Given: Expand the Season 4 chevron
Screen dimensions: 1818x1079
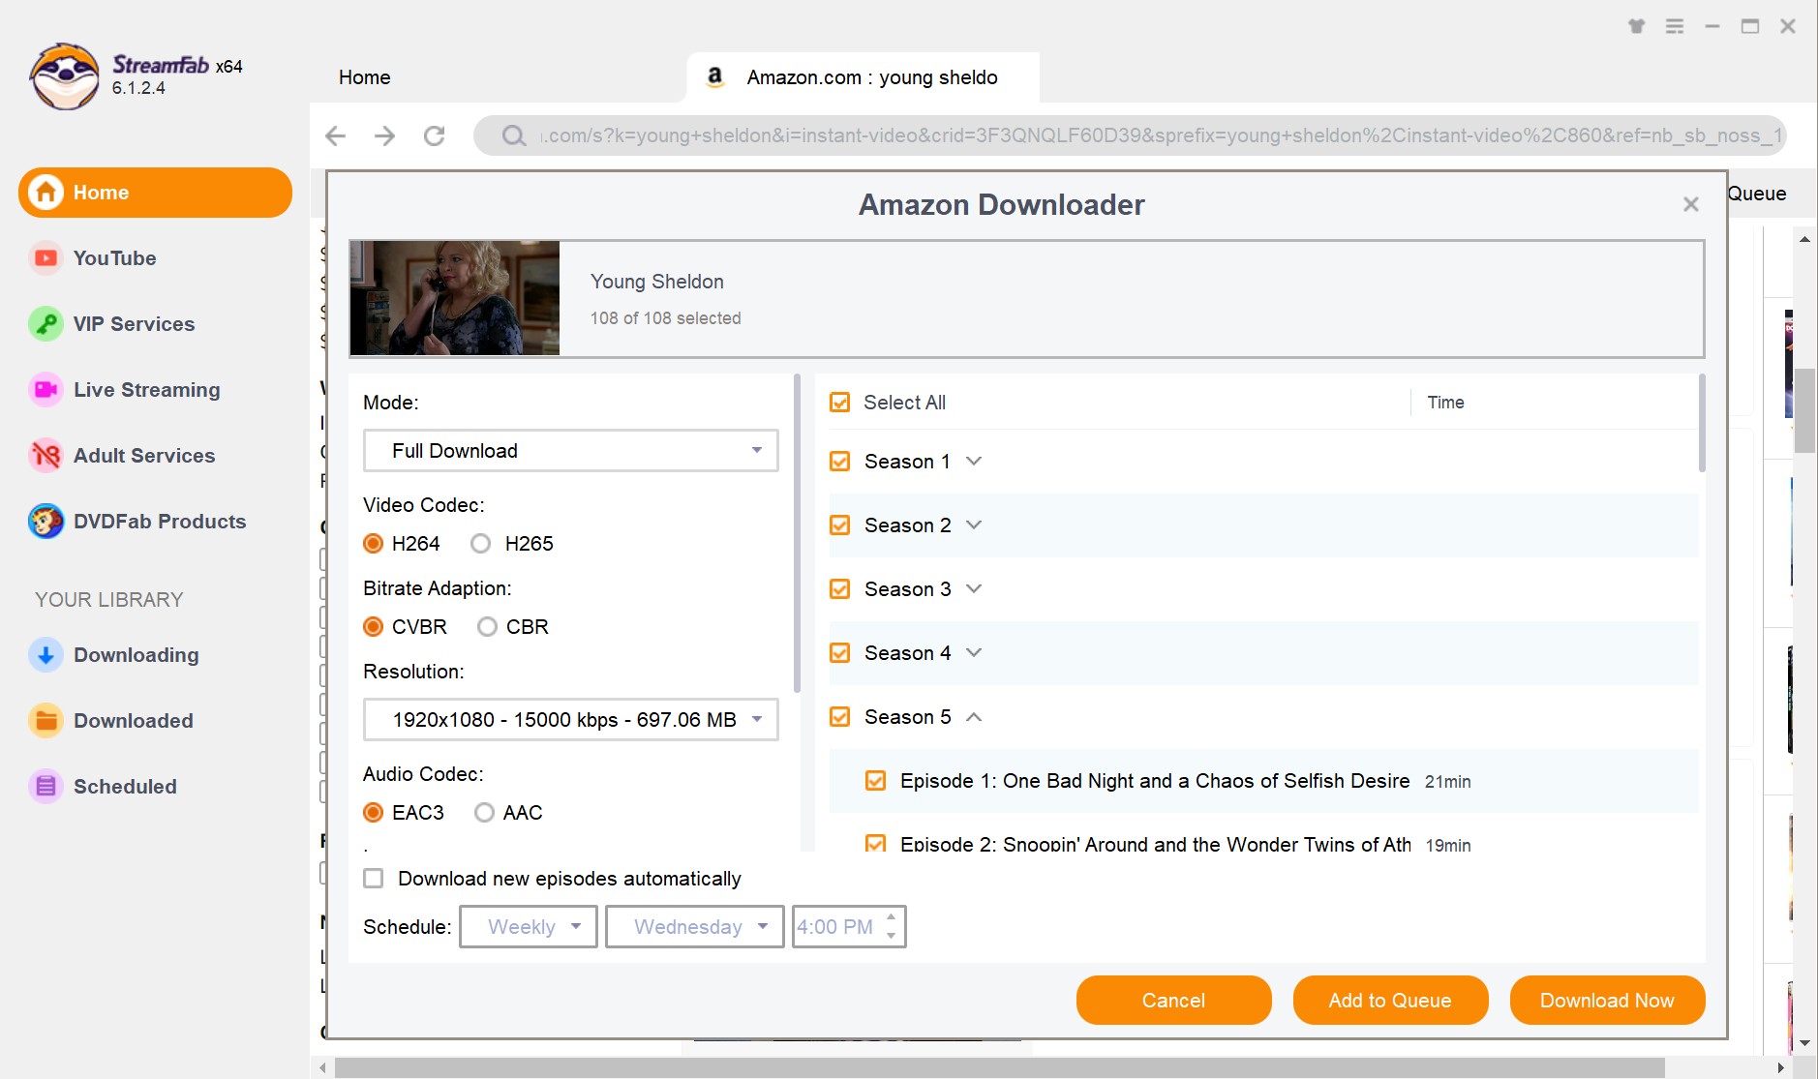Looking at the screenshot, I should tap(974, 653).
